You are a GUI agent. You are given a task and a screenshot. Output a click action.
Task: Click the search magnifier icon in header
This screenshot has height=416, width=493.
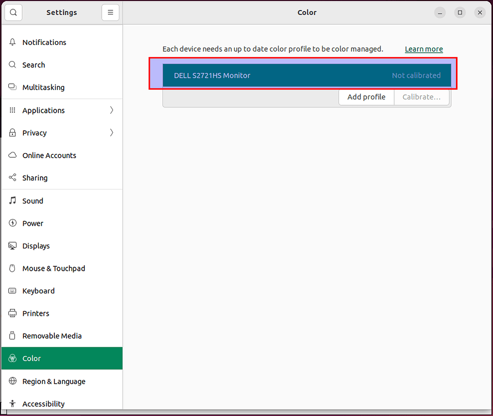coord(13,12)
